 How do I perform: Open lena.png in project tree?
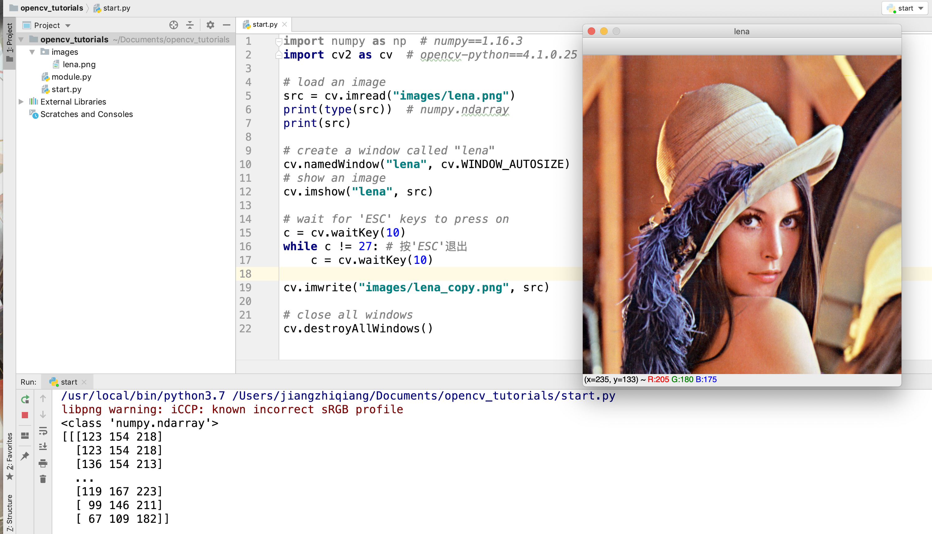[79, 64]
